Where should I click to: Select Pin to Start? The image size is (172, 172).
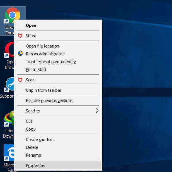[x=36, y=70]
